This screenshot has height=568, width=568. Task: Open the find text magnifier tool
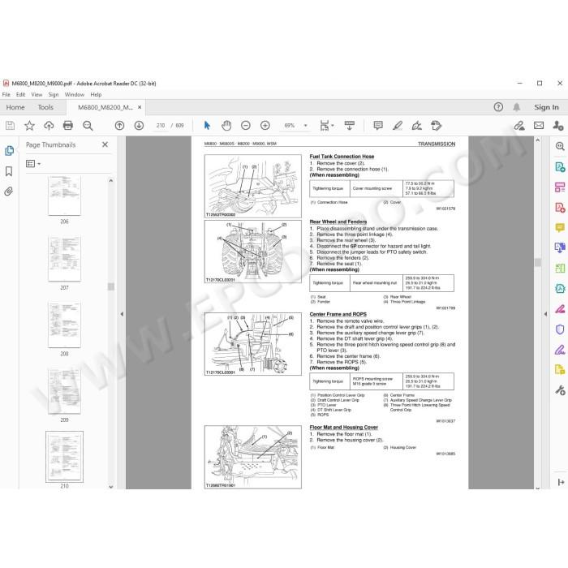[88, 126]
